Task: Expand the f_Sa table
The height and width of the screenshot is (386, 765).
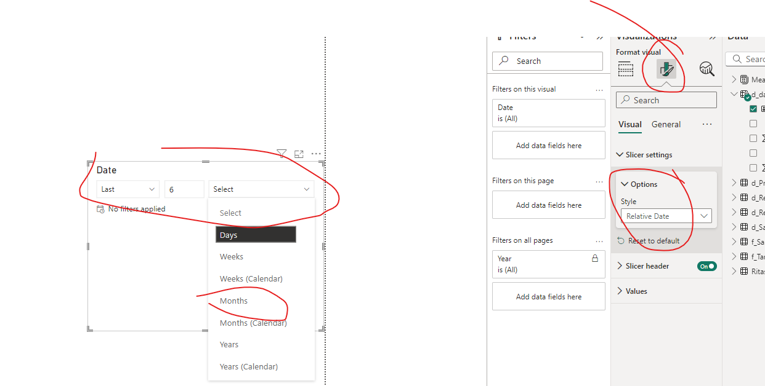Action: [734, 242]
